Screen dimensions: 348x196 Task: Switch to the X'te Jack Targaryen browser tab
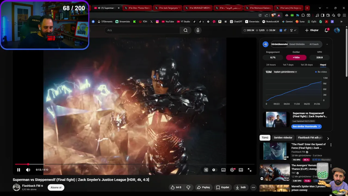point(167,8)
